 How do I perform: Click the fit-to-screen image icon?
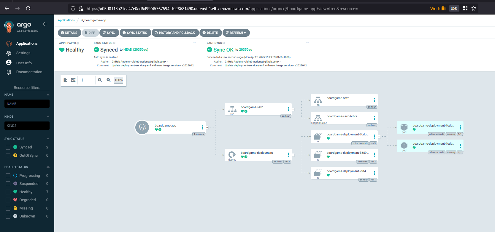point(73,80)
